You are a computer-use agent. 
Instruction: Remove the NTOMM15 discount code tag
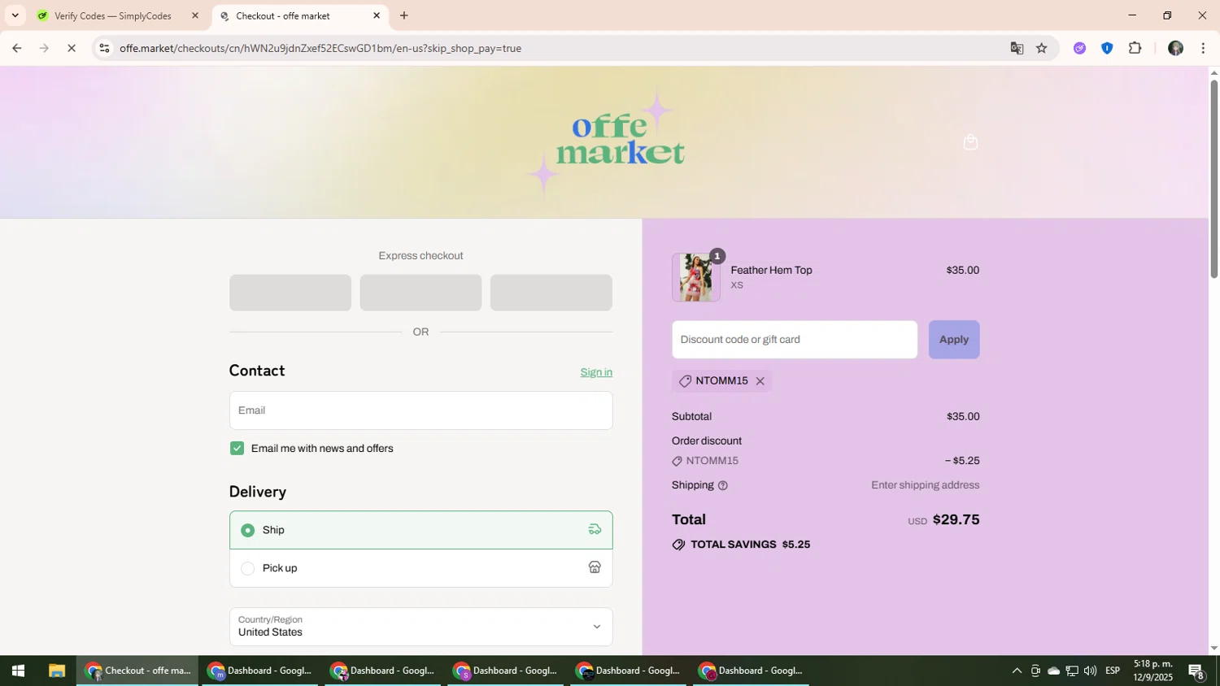click(x=760, y=381)
